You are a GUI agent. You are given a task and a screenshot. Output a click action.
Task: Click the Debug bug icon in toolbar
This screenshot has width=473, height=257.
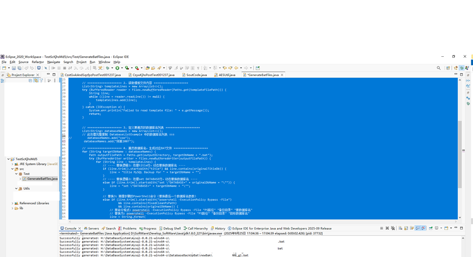click(107, 68)
